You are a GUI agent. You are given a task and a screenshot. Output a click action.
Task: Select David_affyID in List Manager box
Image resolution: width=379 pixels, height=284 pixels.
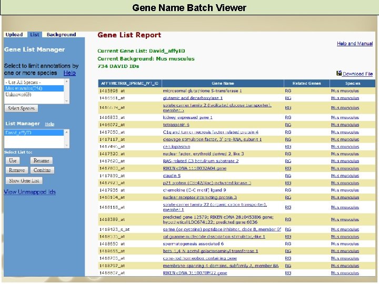(x=34, y=133)
